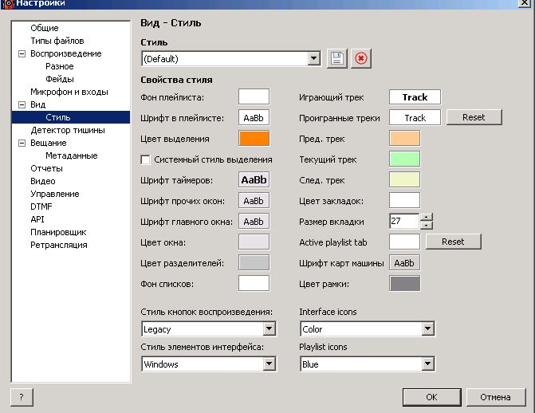Click the playing track Track sample box
This screenshot has height=413, width=535.
point(415,96)
